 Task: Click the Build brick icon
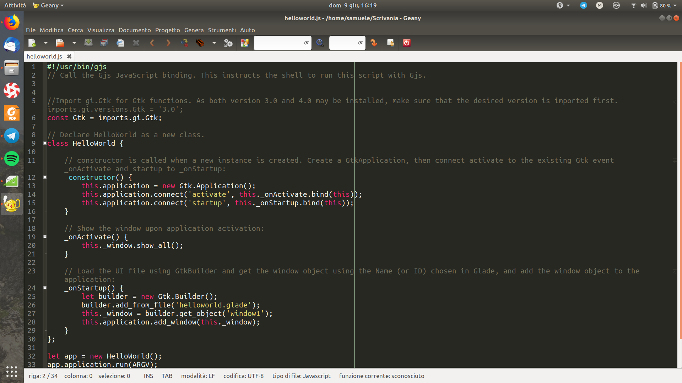[x=200, y=43]
